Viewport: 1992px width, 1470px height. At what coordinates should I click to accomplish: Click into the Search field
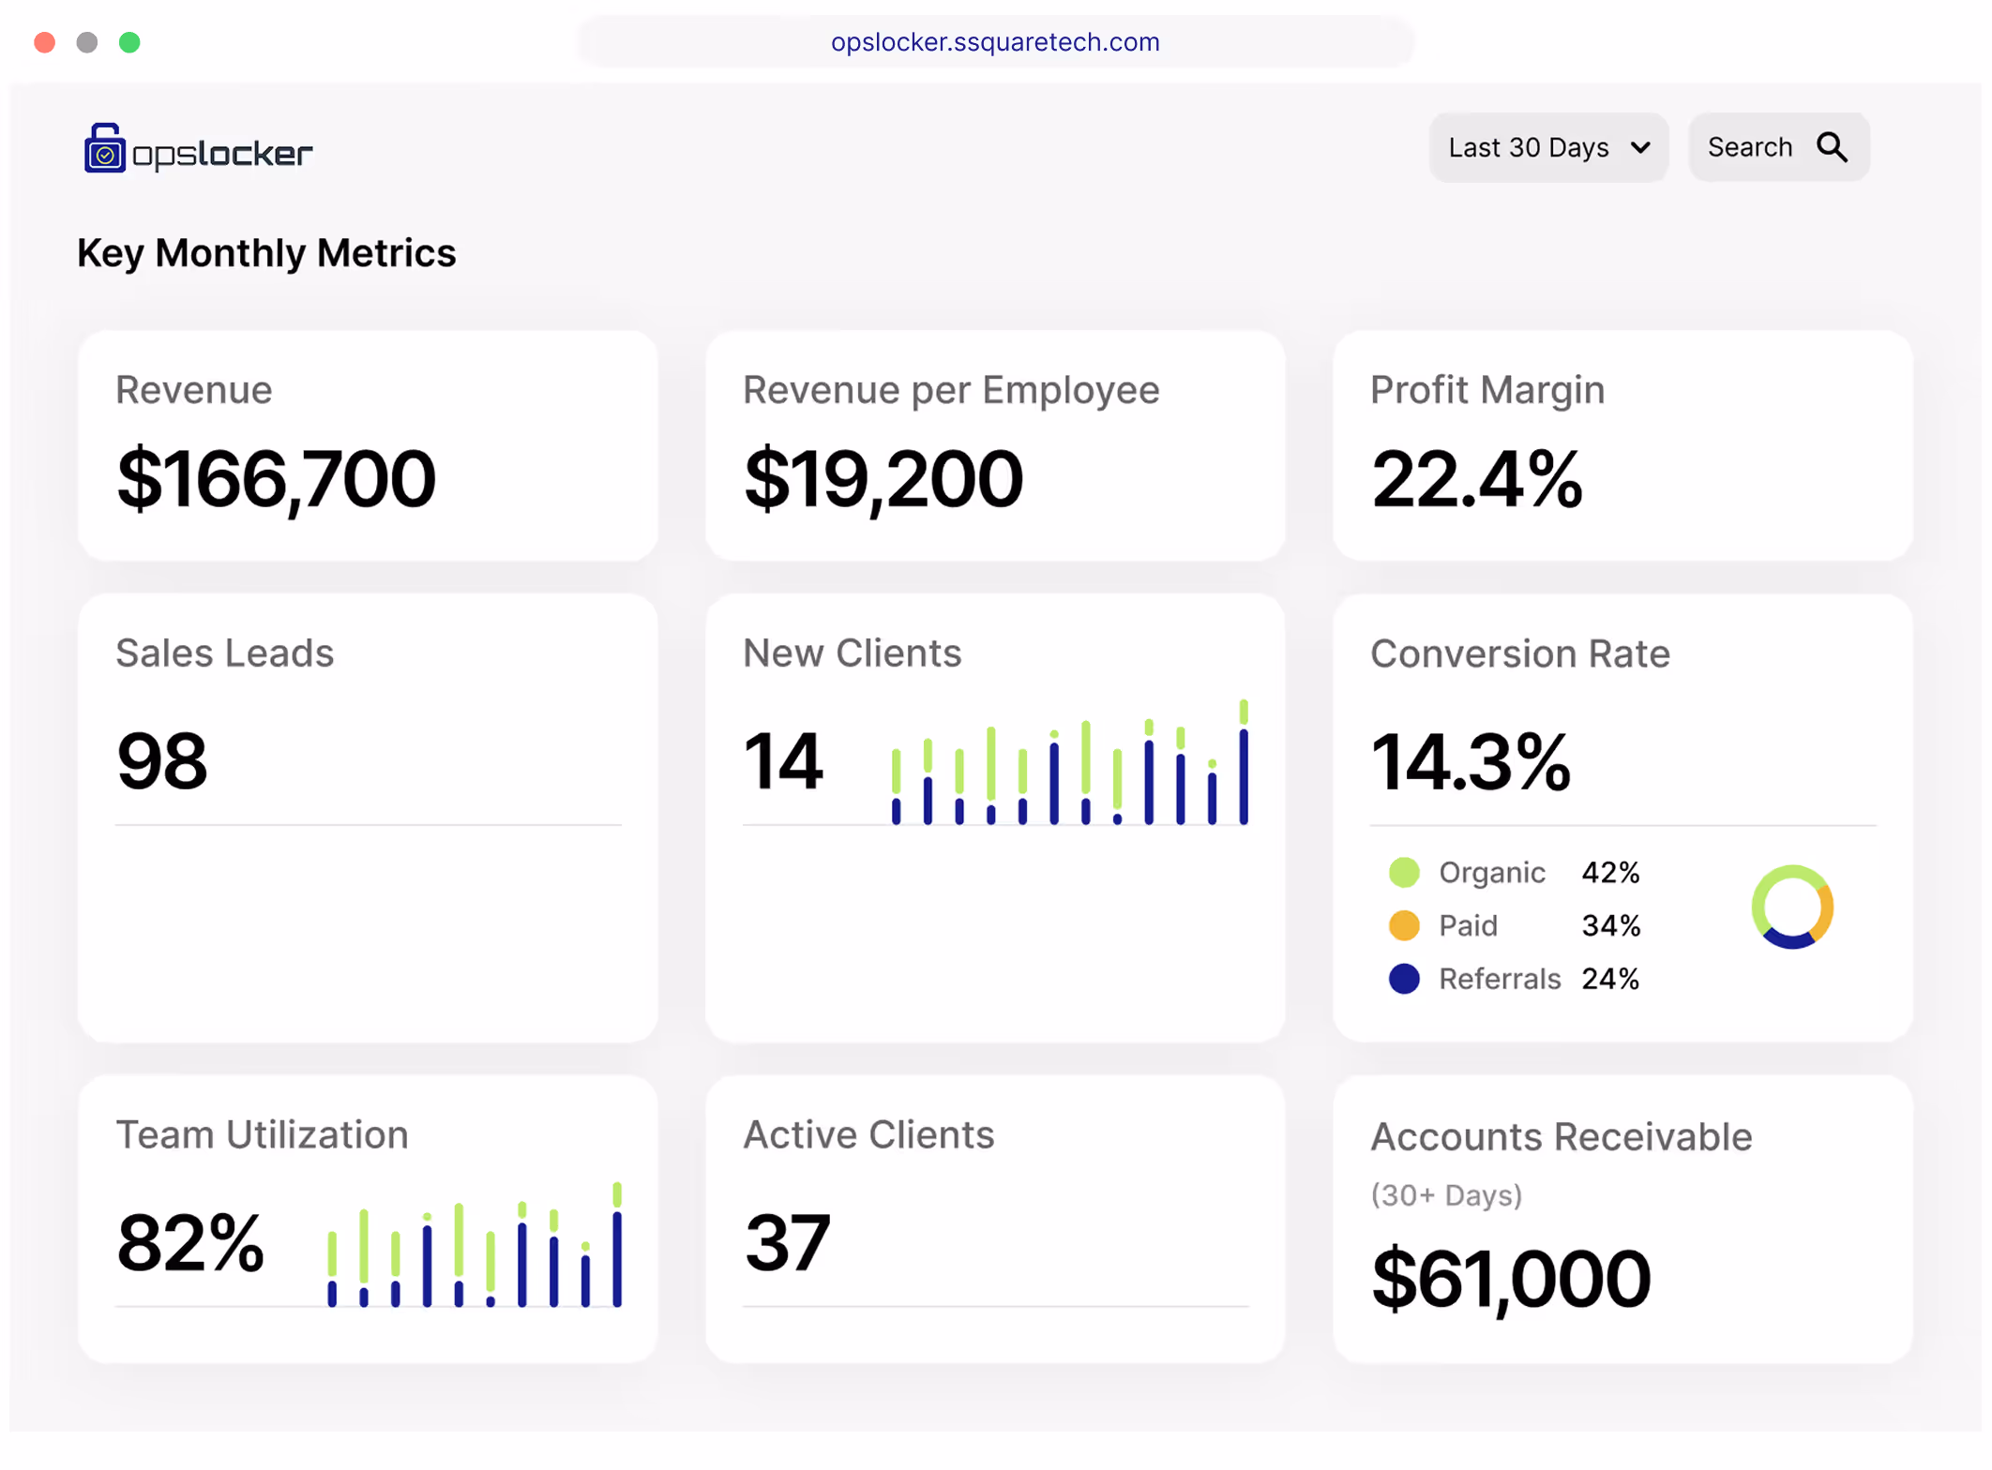pyautogui.click(x=1750, y=148)
